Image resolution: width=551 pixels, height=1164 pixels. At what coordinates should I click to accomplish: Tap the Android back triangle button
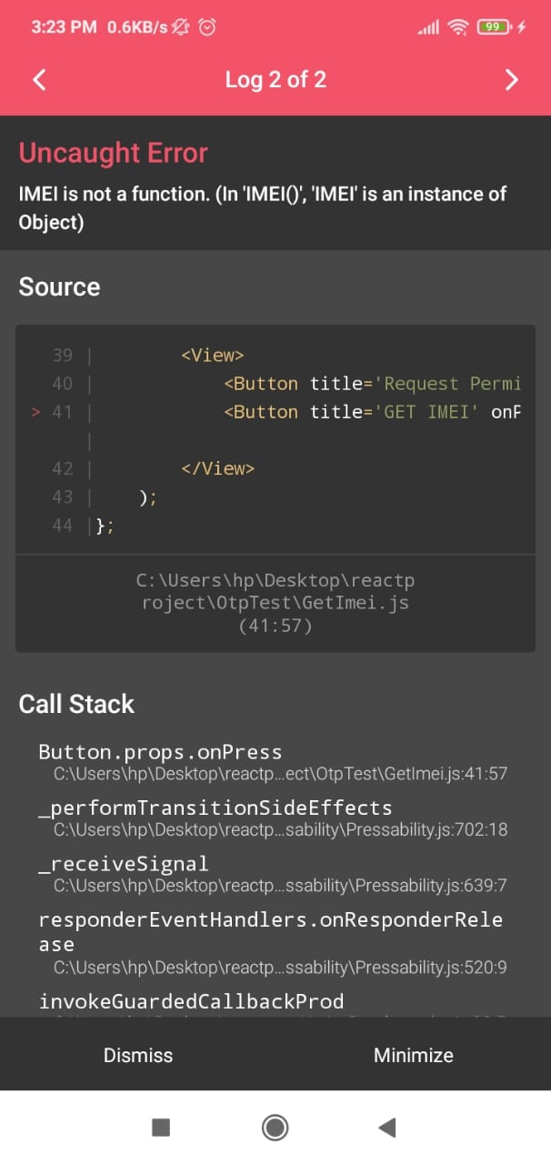click(387, 1128)
